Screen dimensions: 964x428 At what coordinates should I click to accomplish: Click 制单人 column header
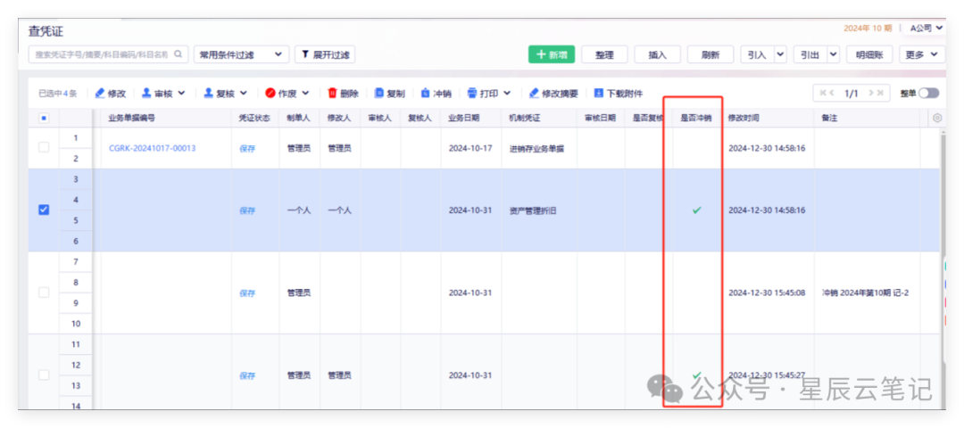(x=299, y=118)
